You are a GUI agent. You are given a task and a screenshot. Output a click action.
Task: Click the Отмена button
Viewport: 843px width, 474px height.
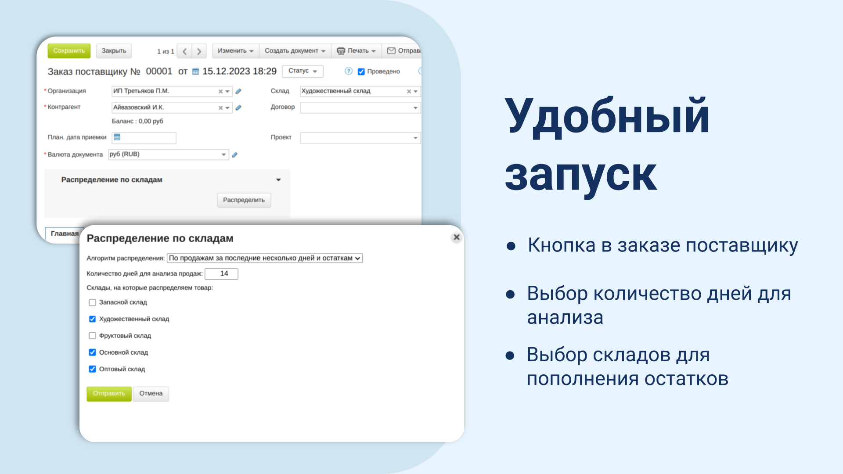(151, 394)
